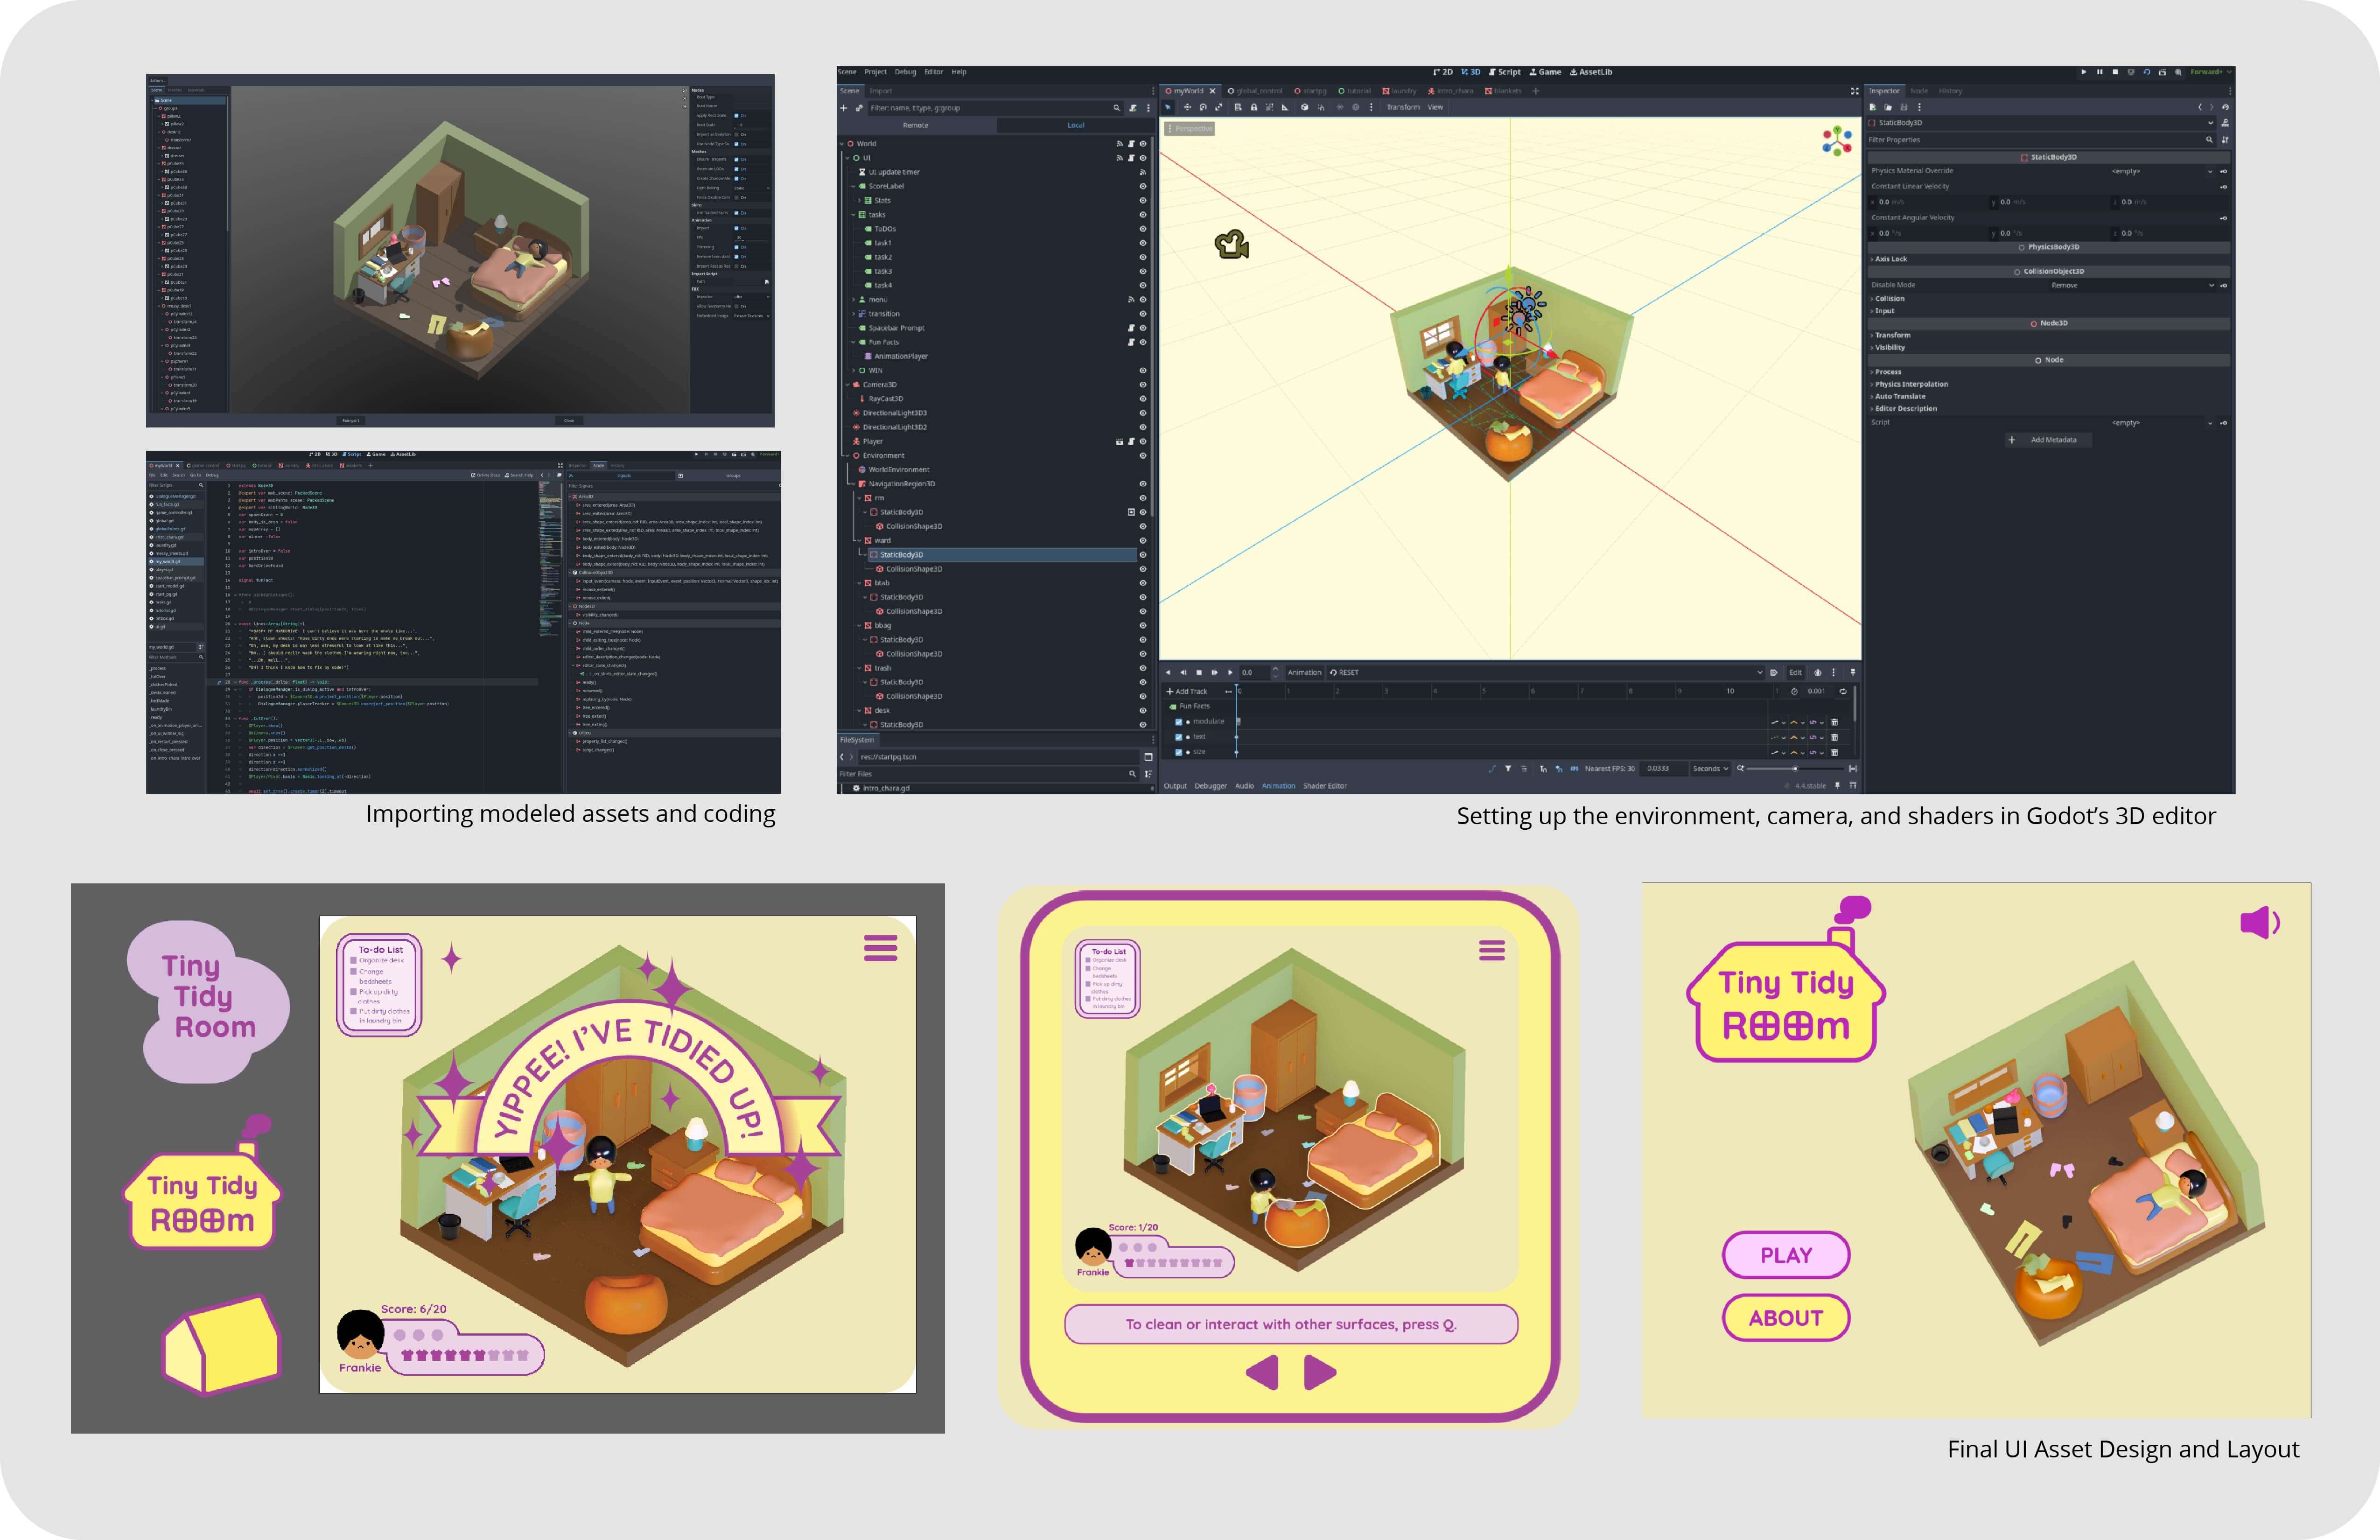Stop animation playback
The height and width of the screenshot is (1540, 2380).
1199,672
